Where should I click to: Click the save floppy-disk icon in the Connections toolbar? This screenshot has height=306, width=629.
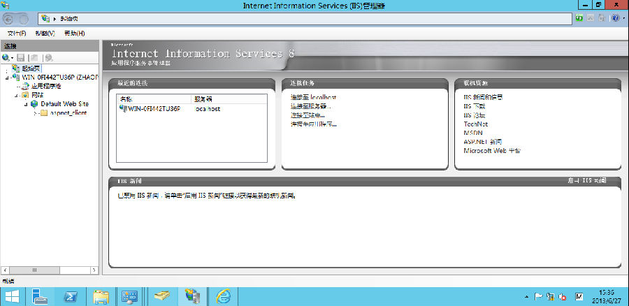[20, 58]
